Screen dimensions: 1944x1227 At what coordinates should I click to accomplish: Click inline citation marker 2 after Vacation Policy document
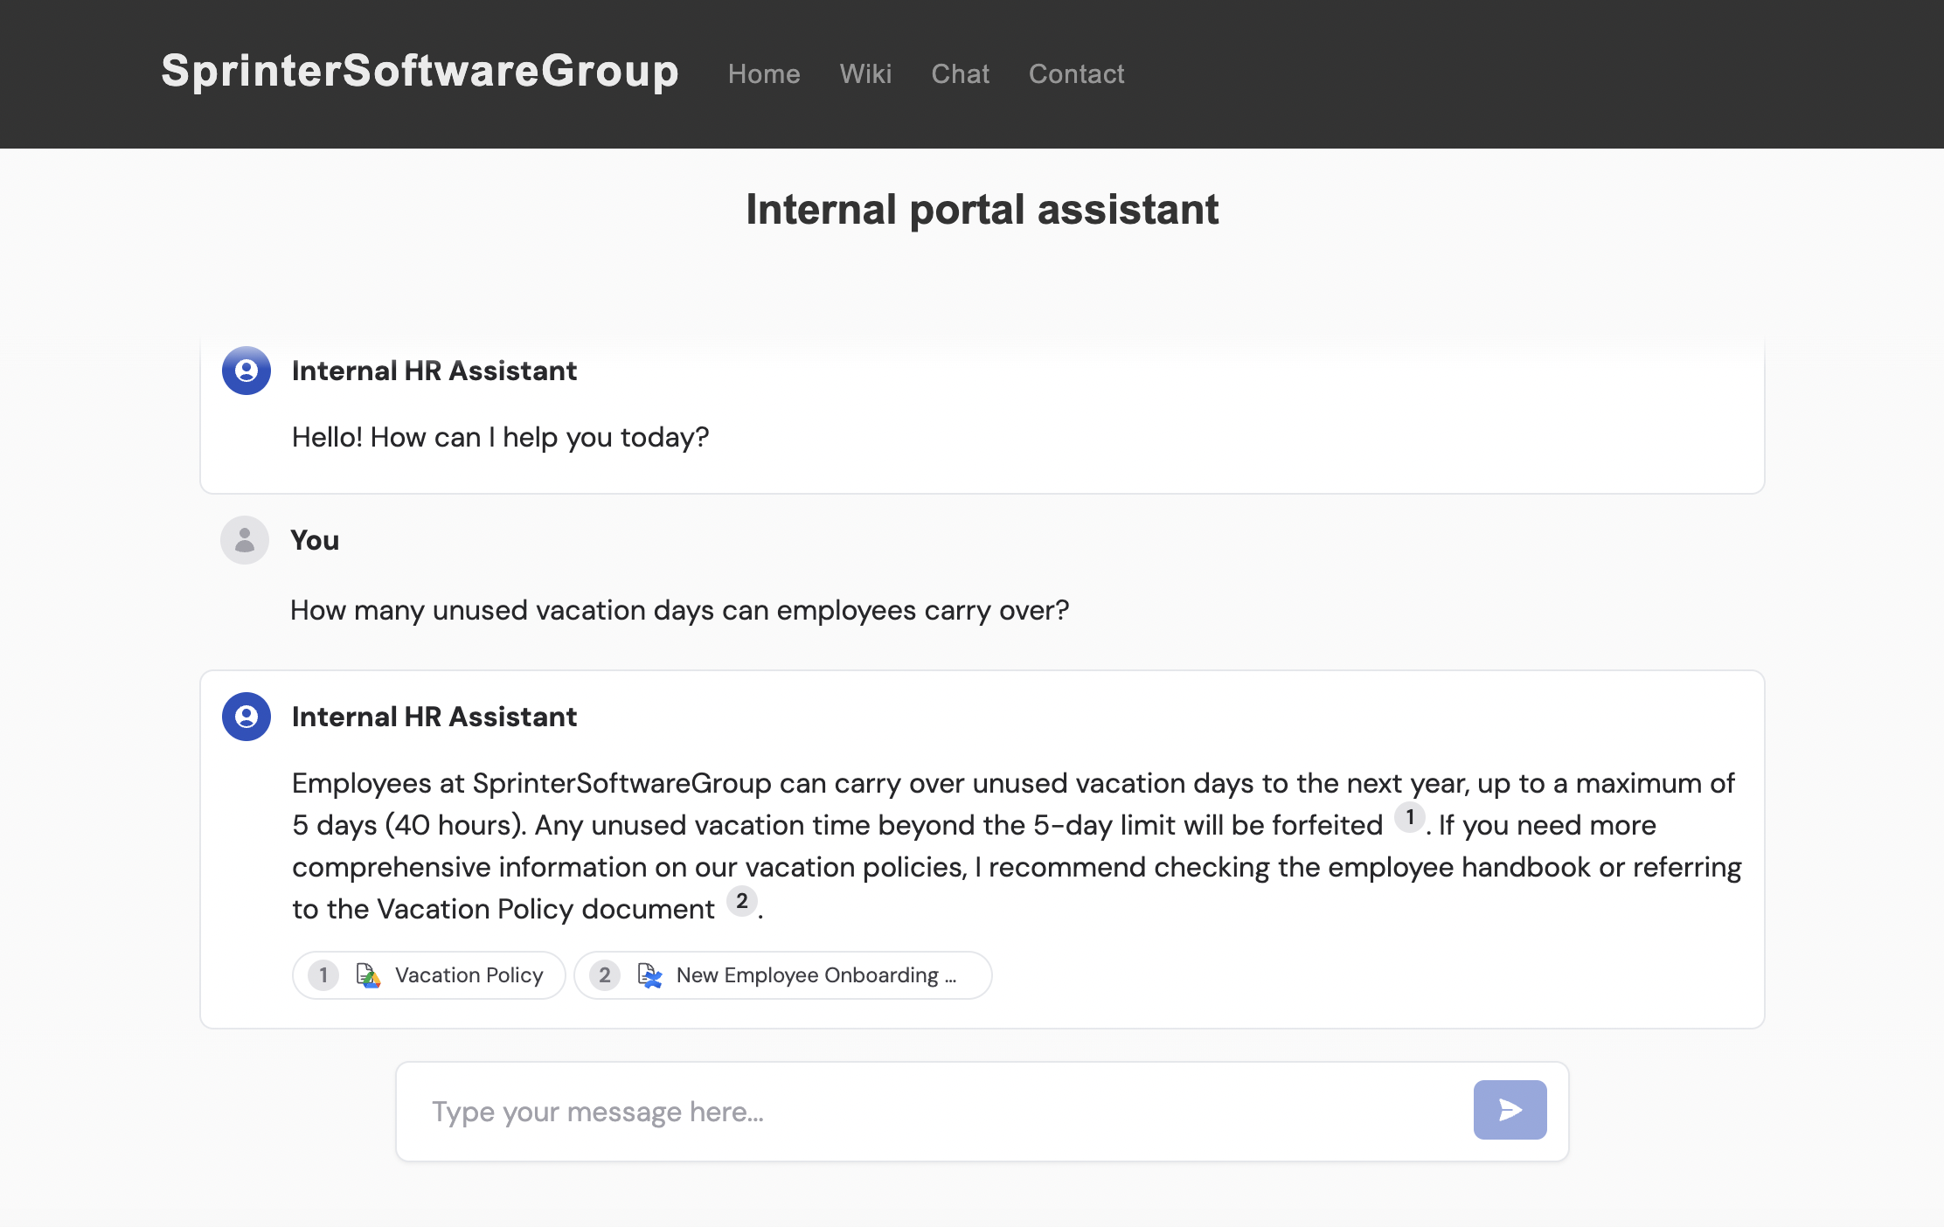tap(742, 902)
